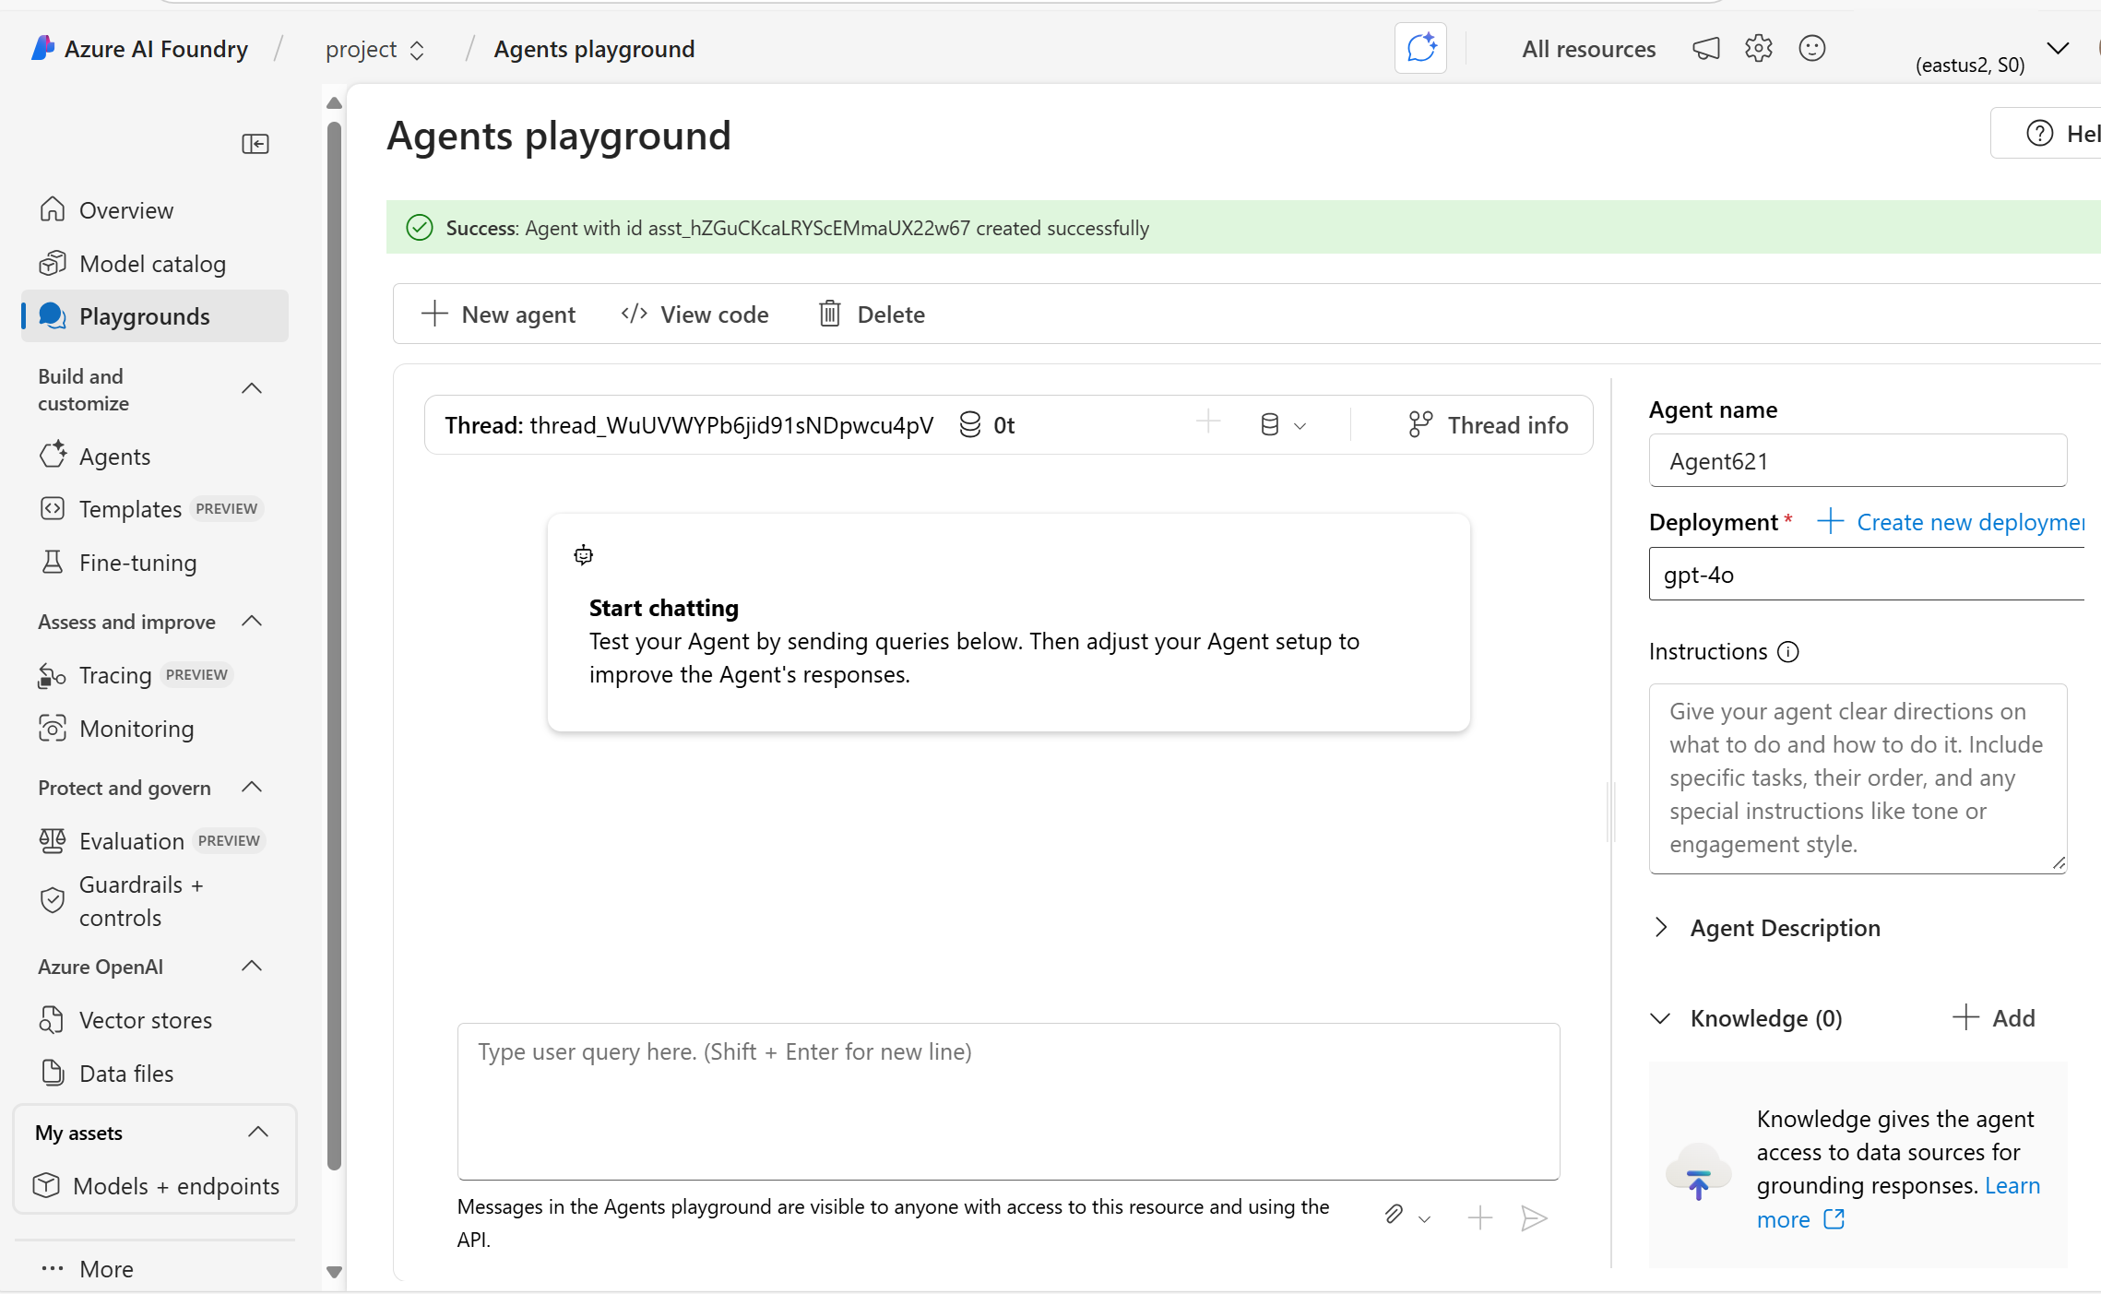Open Vector stores in sidebar

145,1020
